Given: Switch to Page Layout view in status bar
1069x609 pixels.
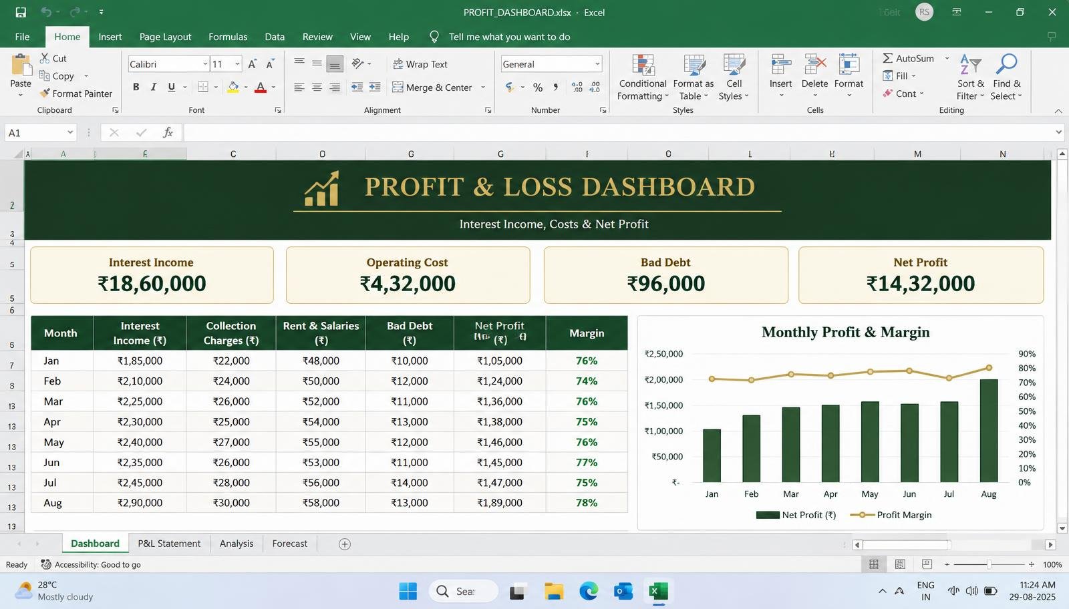Looking at the screenshot, I should (x=900, y=564).
